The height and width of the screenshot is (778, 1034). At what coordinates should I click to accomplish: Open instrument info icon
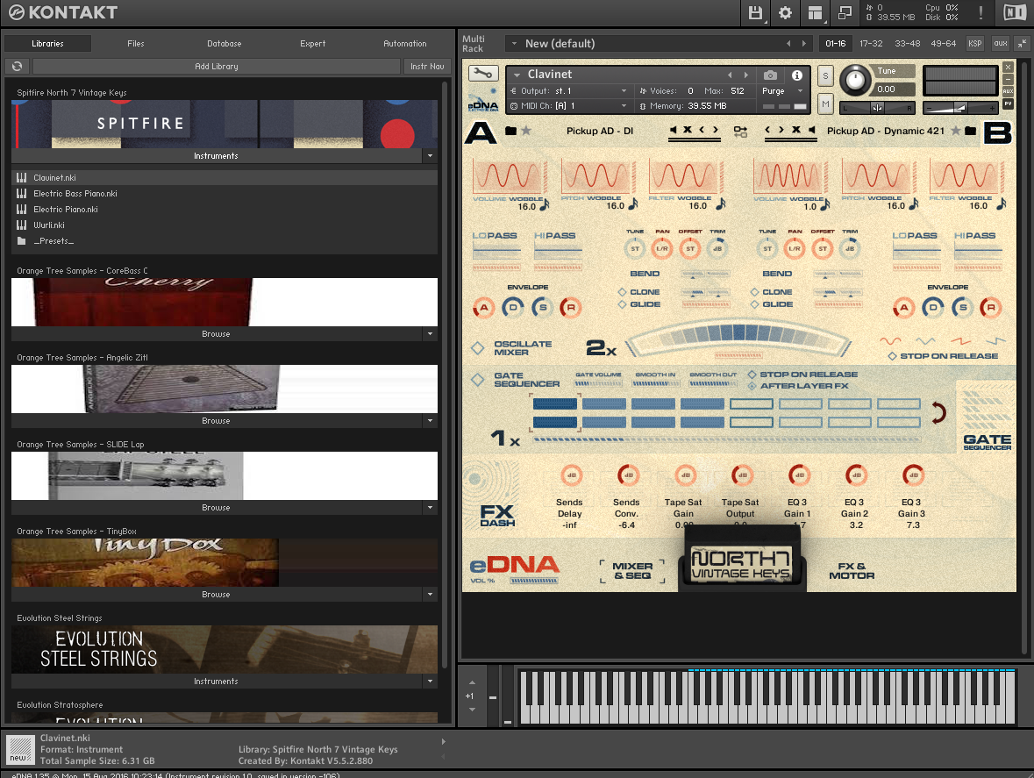[x=796, y=75]
